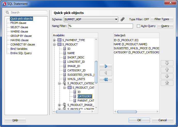This screenshot has height=127, width=178.
Task: Move selected item to bottom
Action: point(167,83)
